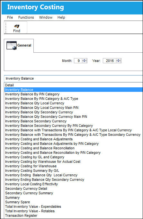Select Detail from the report list

pyautogui.click(x=74, y=85)
